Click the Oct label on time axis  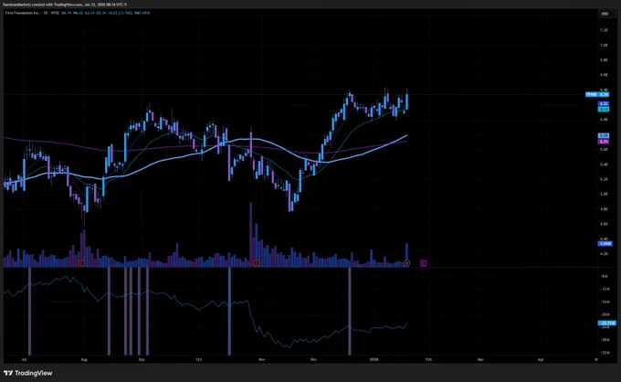pyautogui.click(x=199, y=360)
